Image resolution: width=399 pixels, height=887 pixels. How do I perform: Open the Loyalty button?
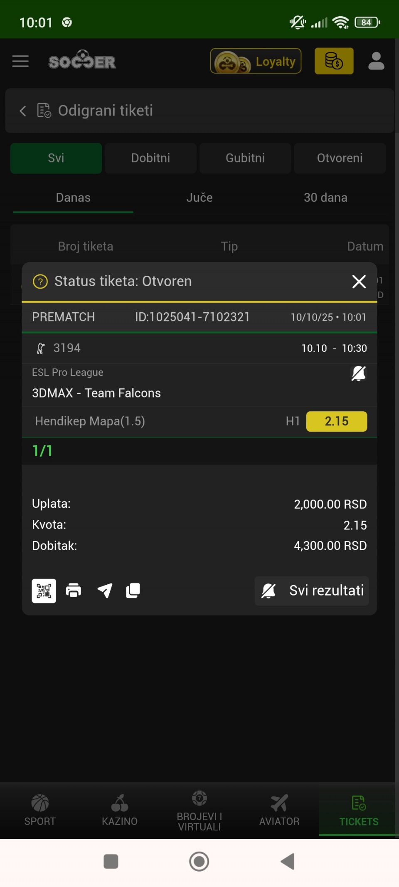pyautogui.click(x=256, y=61)
